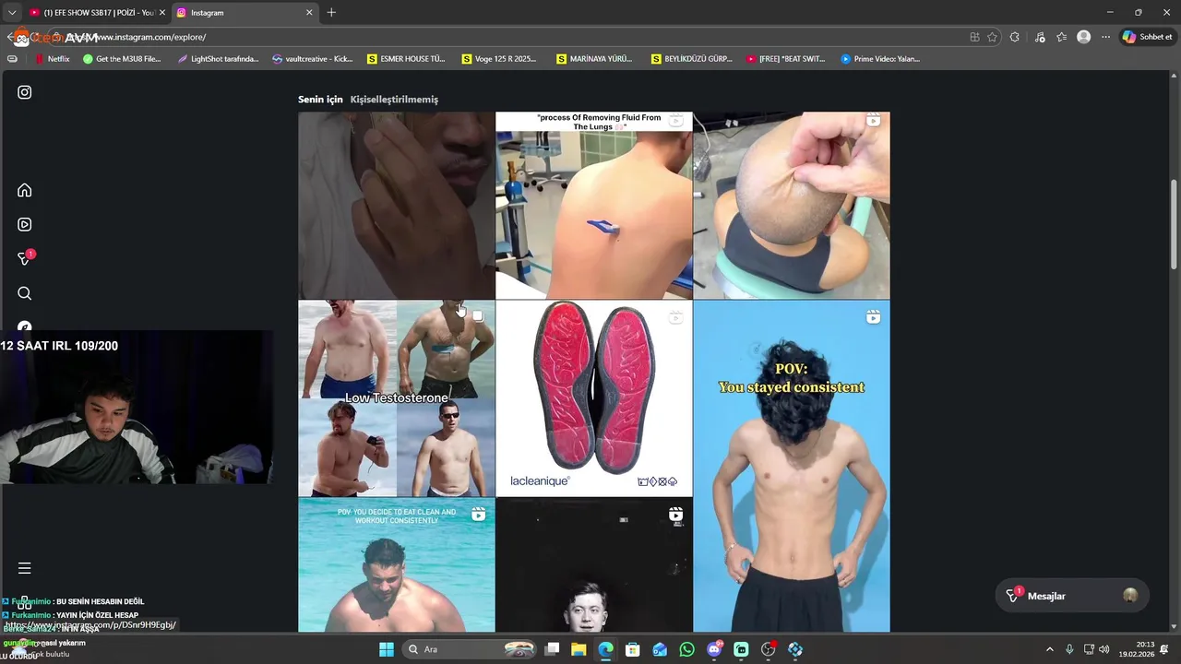Screen dimensions: 1181x664
Task: Open the green Kick app on the taskbar
Action: pyautogui.click(x=741, y=649)
